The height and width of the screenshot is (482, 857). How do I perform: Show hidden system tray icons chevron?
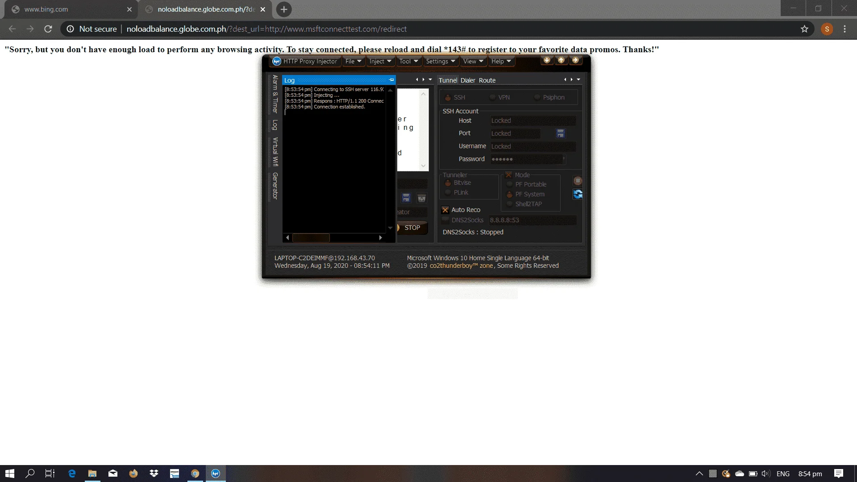point(699,474)
